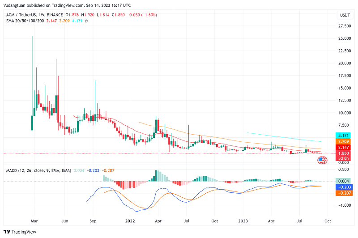Click the TradingView logo icon
The image size is (358, 238).
(7, 232)
